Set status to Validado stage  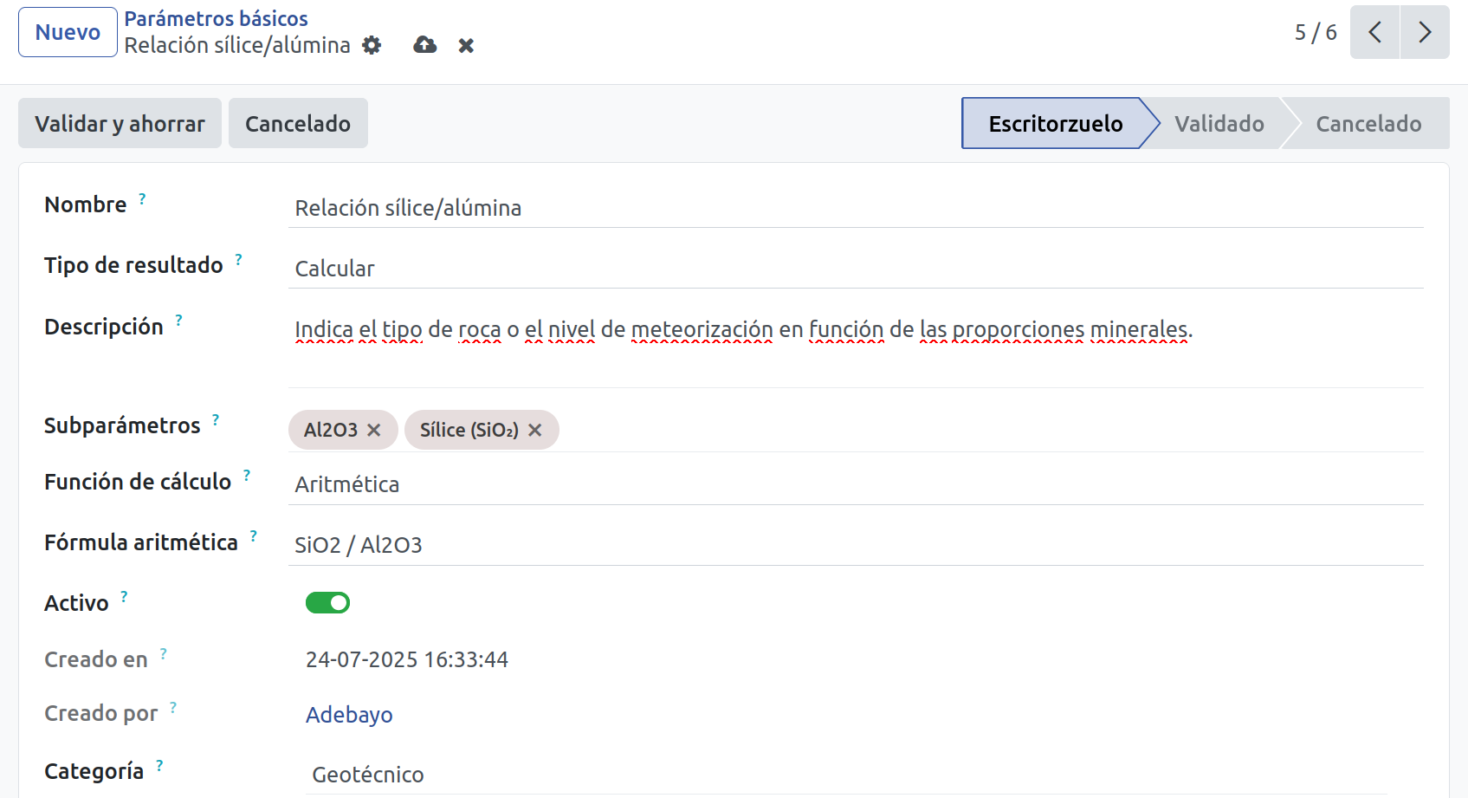point(1219,124)
